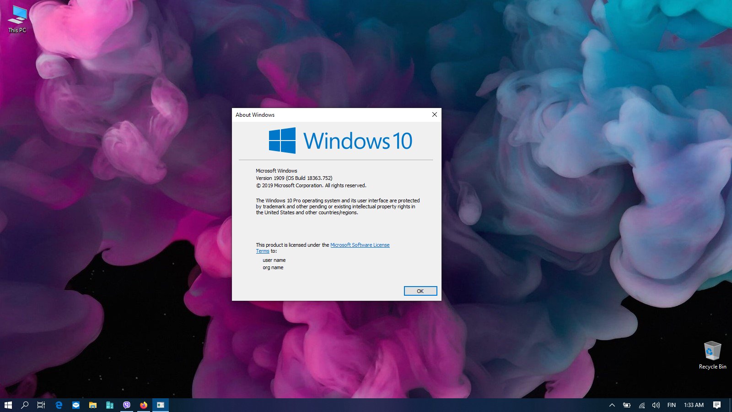Click the 'Microsoft Windows' line in dialog
Viewport: 732px width, 412px height.
tap(276, 171)
